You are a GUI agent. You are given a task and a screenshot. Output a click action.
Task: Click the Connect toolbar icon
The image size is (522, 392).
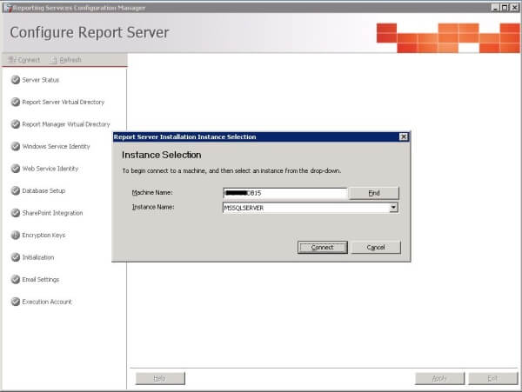12,60
